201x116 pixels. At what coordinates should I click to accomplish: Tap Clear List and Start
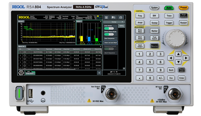click(110, 43)
